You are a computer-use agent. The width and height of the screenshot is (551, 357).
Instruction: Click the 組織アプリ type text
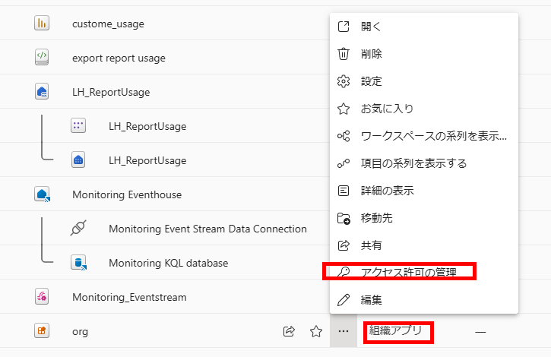tap(395, 330)
